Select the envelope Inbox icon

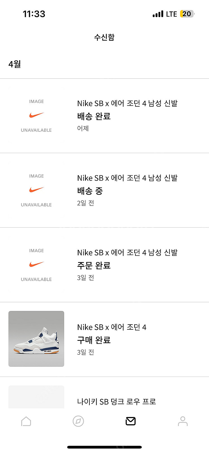point(130,421)
